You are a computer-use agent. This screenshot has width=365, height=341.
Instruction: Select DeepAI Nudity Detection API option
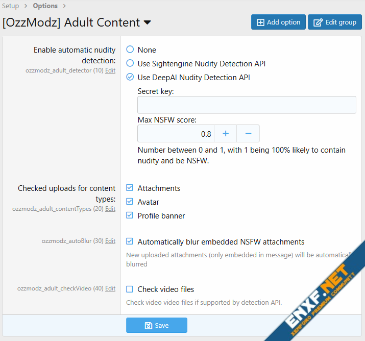coord(130,78)
